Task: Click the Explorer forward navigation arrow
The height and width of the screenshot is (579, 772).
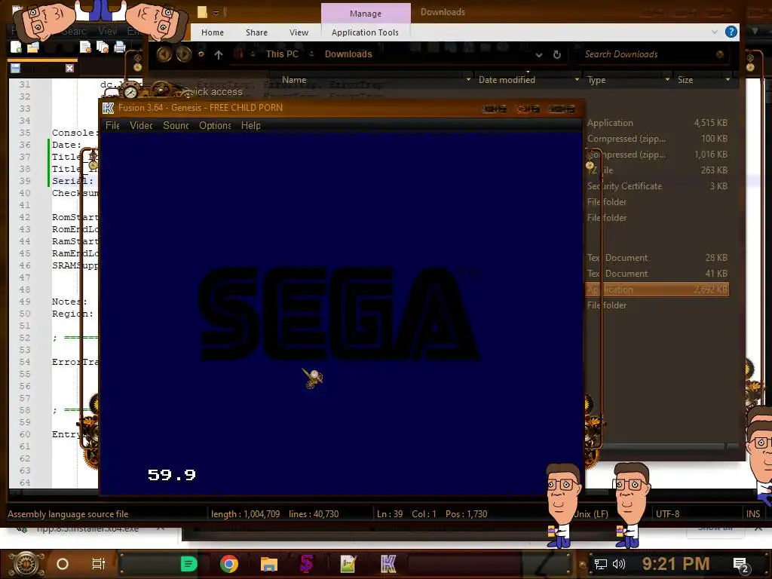Action: coord(184,54)
